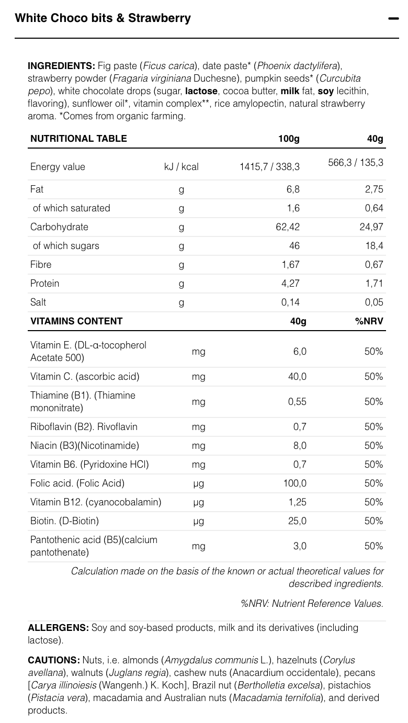Click the %NRV column header
This screenshot has width=408, height=723.
click(x=369, y=321)
